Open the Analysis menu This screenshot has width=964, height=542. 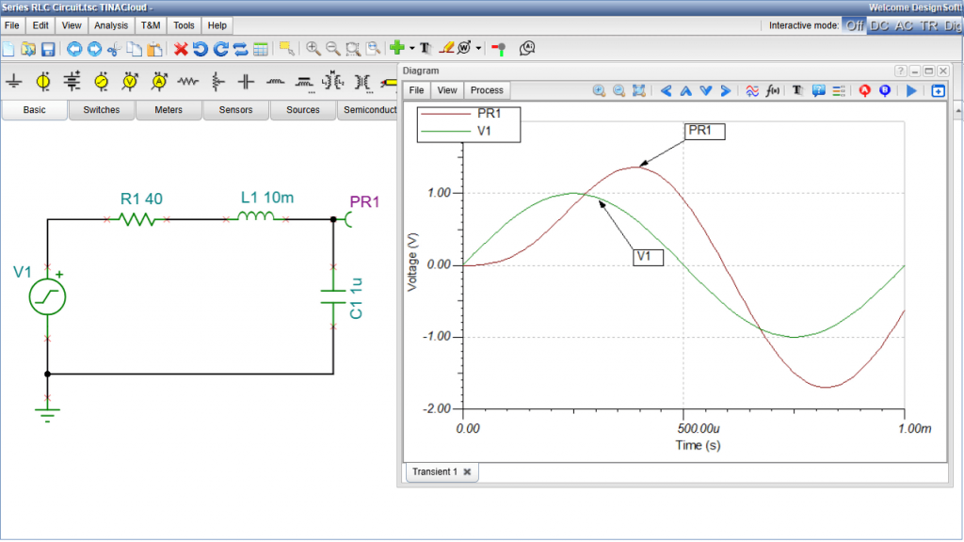(112, 25)
